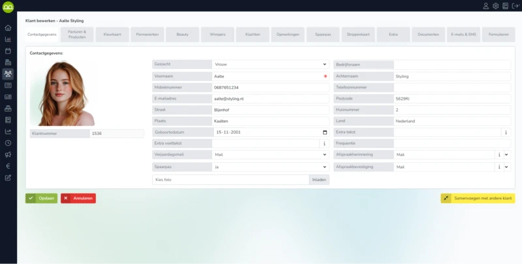Click into the Mobielnummer input field
The height and width of the screenshot is (264, 522).
[270, 87]
